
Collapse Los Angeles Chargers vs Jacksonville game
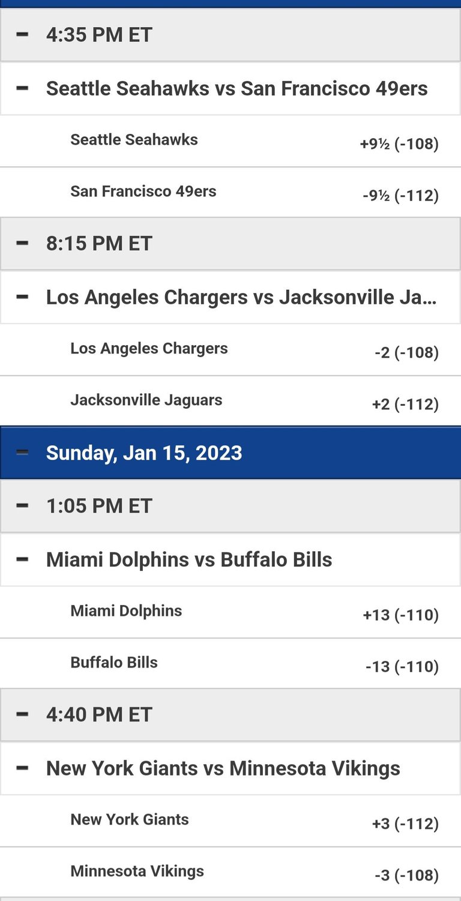22,297
